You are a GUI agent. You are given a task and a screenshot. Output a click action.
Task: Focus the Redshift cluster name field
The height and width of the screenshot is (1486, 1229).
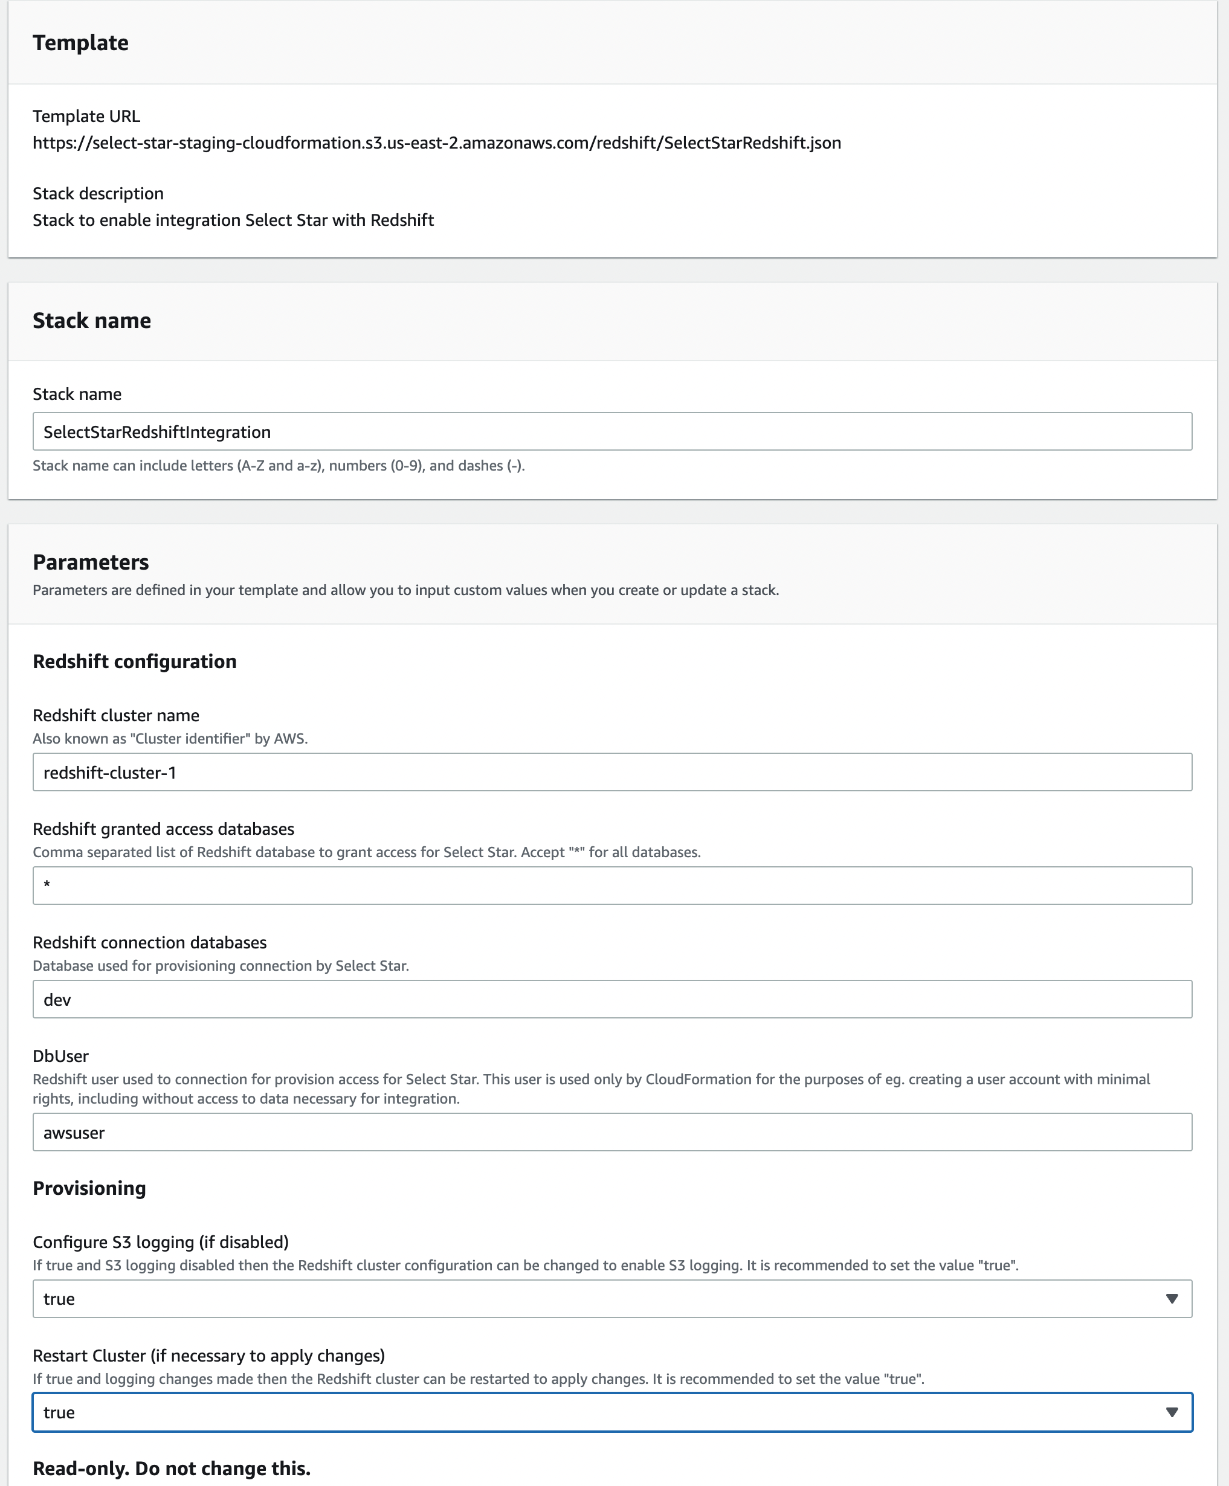(x=612, y=772)
